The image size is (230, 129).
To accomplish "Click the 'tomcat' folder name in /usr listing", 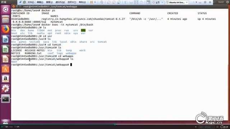I will pyautogui.click(x=102, y=42).
